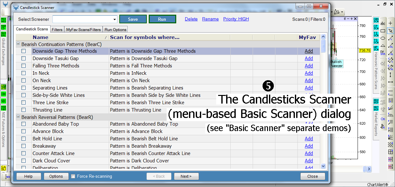Add Downside Tasuki Gap to MyFav

click(309, 58)
